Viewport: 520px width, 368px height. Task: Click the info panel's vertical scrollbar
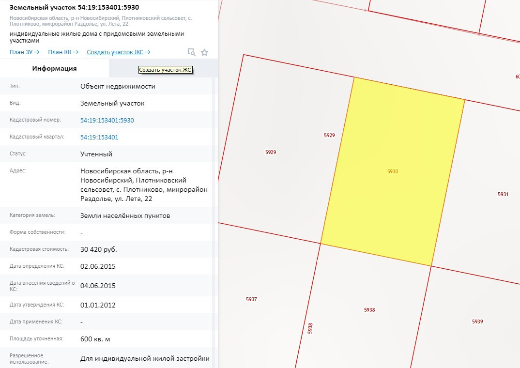[x=215, y=218]
